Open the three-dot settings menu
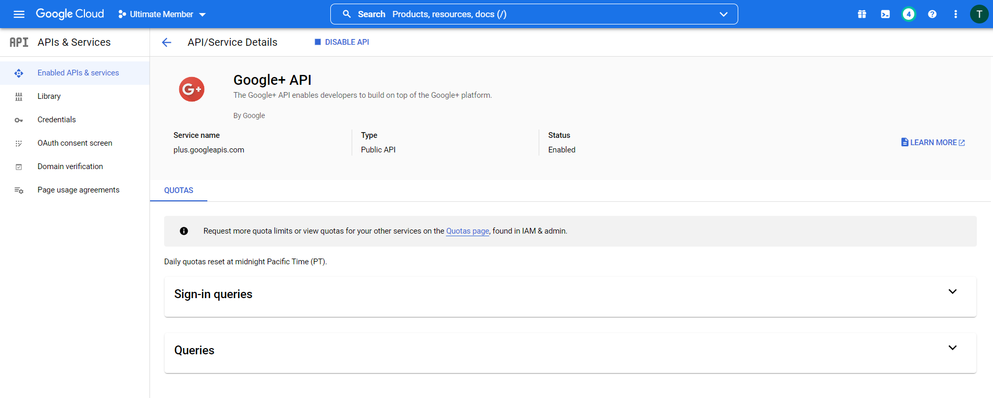The height and width of the screenshot is (398, 993). (955, 14)
